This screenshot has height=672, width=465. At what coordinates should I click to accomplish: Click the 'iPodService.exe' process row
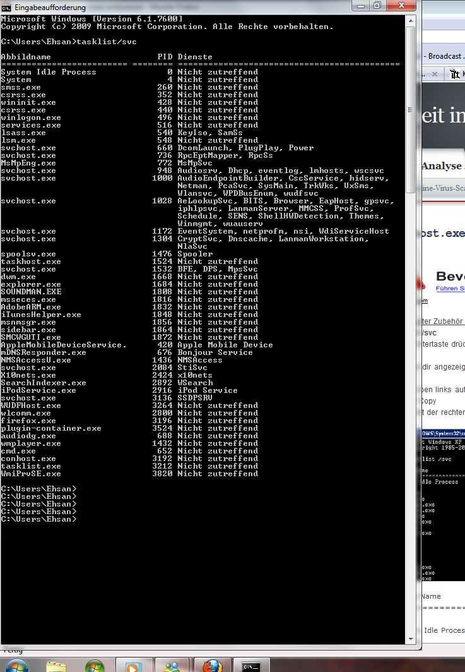119,390
